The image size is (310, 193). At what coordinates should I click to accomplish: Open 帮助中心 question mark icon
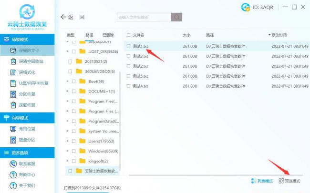point(13,174)
